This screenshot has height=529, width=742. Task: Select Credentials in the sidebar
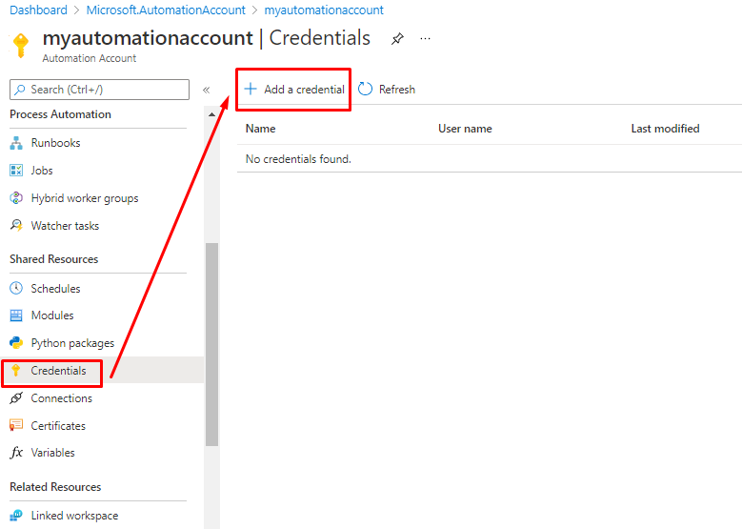[x=58, y=371]
